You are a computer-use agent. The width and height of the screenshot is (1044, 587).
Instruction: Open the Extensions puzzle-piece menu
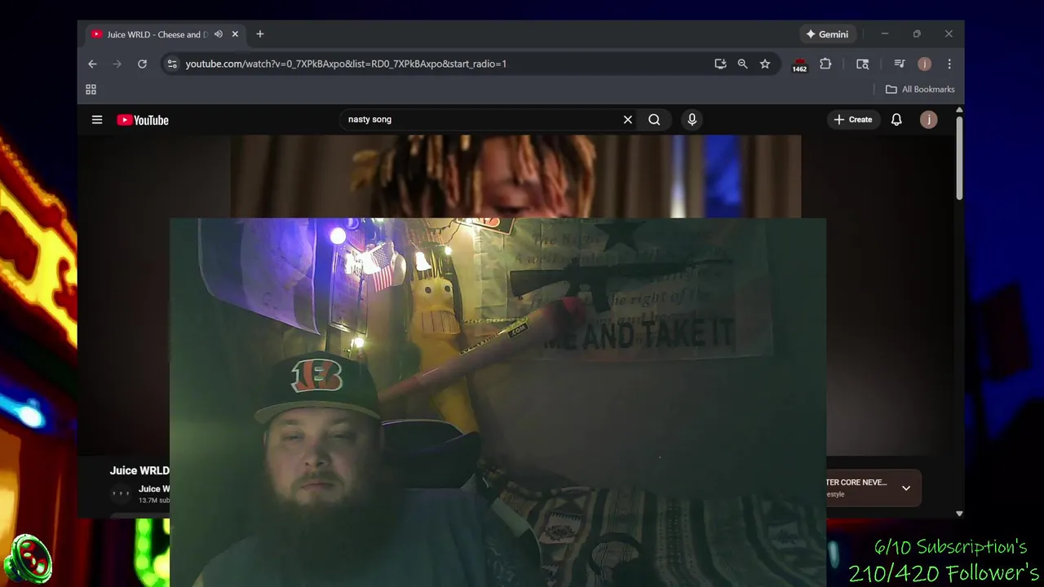point(825,64)
